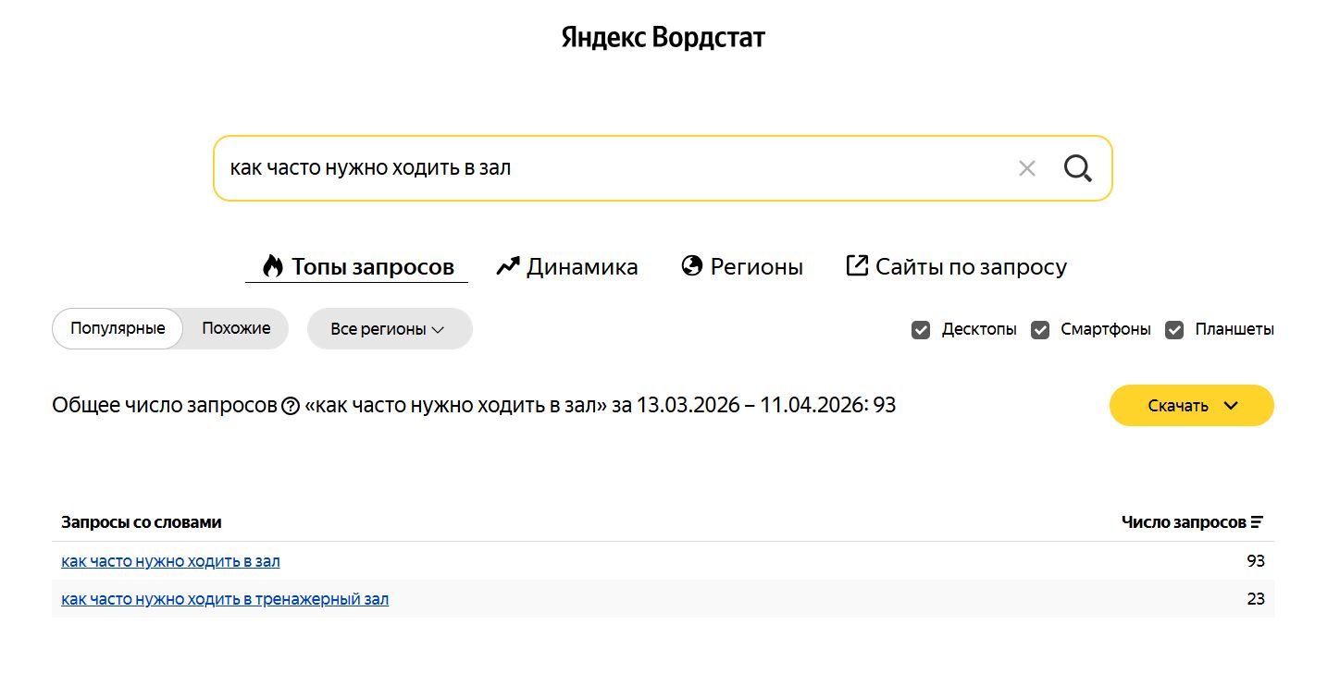Open the Сайты по запросу tab
The image size is (1340, 698).
tap(957, 267)
